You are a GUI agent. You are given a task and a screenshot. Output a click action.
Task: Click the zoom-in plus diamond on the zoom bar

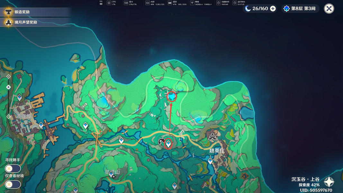click(x=9, y=76)
